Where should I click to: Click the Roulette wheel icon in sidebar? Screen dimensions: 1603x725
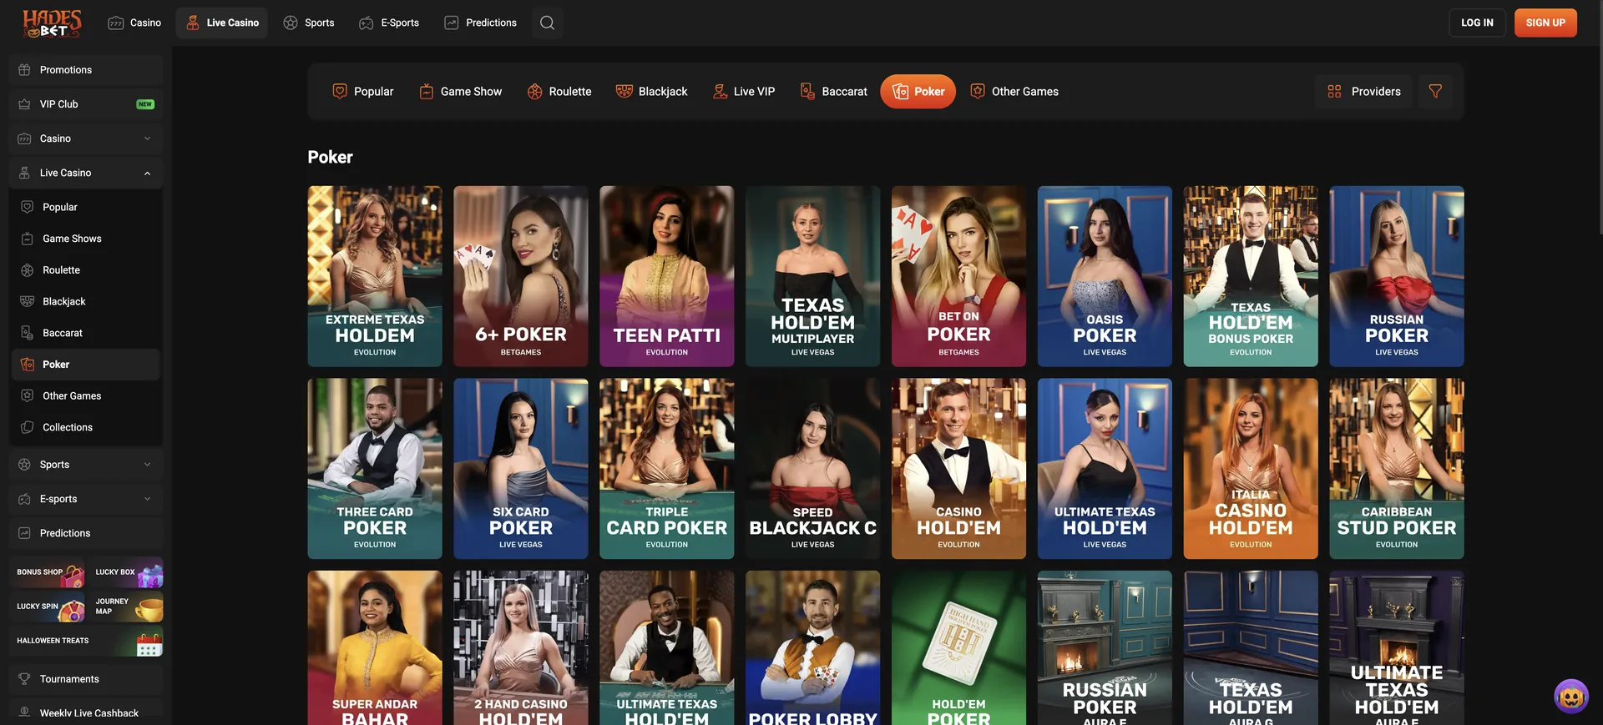pyautogui.click(x=28, y=270)
